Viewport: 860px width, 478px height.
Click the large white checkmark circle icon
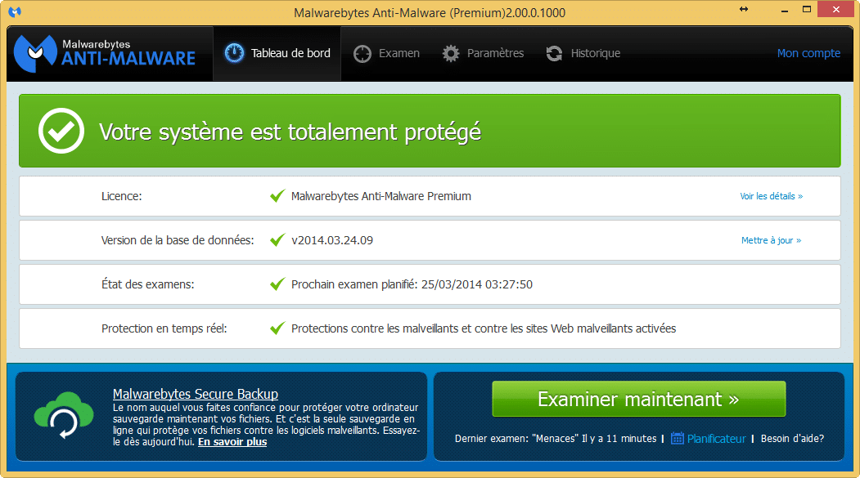[61, 131]
